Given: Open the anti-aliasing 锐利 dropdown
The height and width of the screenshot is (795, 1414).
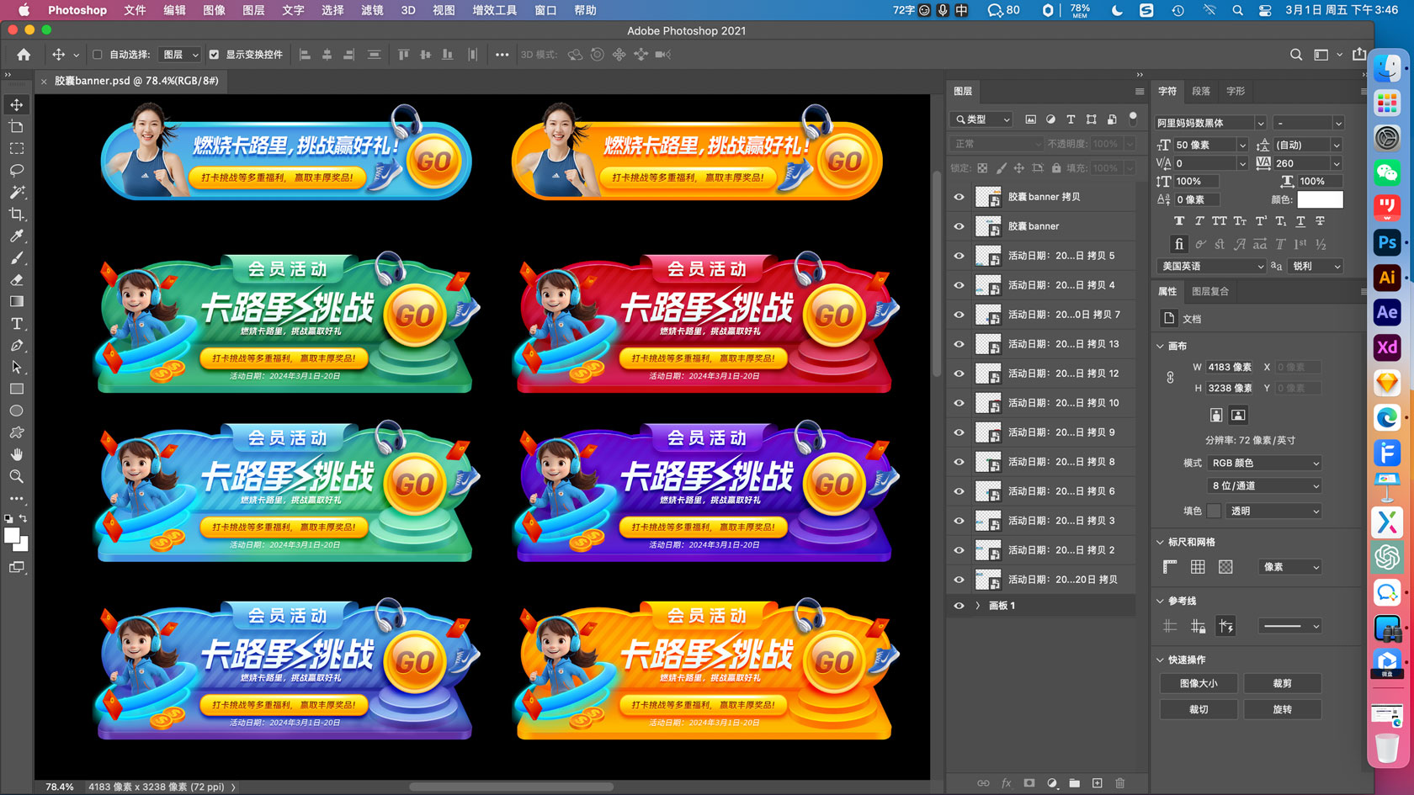Looking at the screenshot, I should (x=1316, y=266).
